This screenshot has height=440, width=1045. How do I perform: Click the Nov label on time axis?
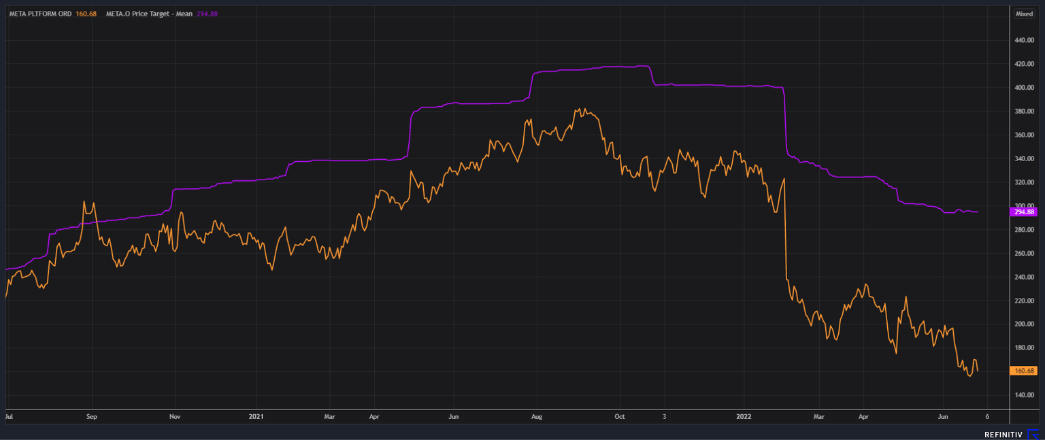pyautogui.click(x=175, y=416)
